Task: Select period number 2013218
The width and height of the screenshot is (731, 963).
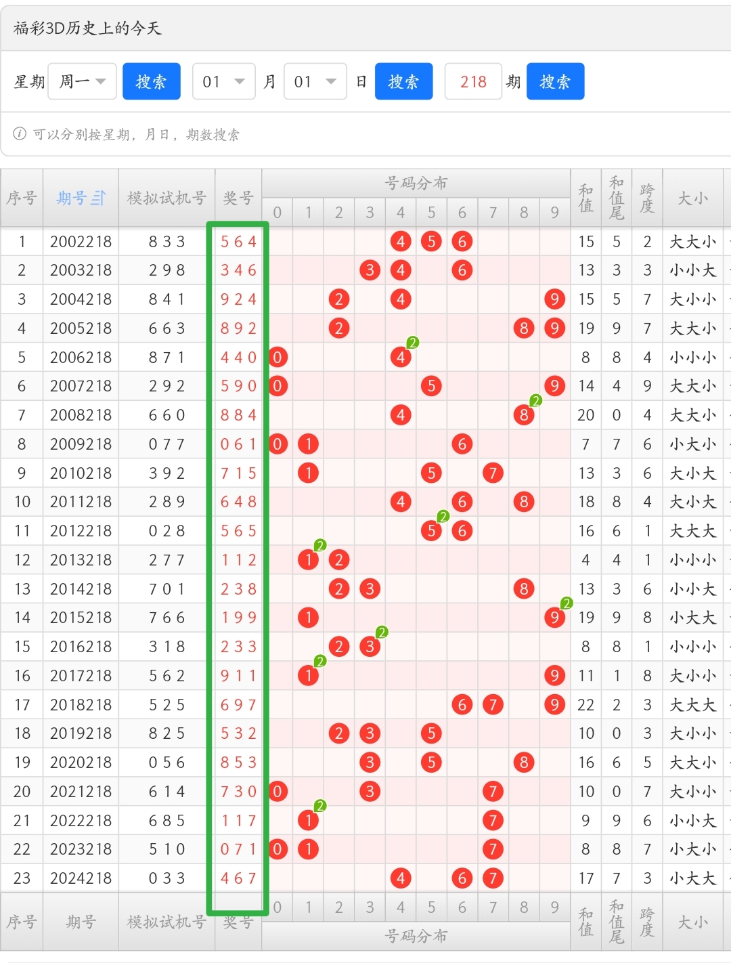Action: [81, 560]
